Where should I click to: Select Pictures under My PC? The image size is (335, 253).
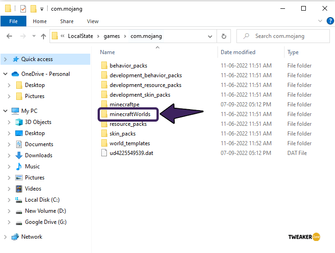click(x=35, y=178)
